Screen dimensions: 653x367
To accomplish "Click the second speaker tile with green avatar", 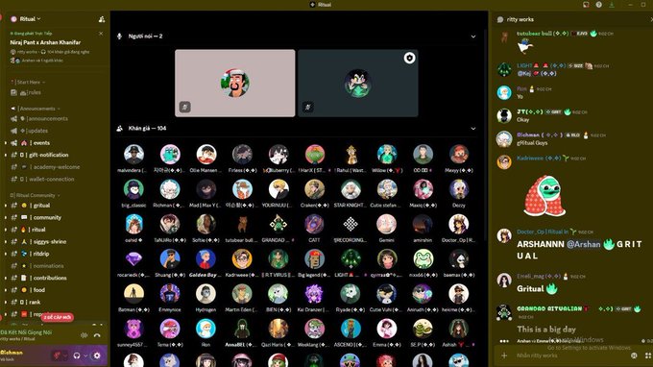I will 358,84.
